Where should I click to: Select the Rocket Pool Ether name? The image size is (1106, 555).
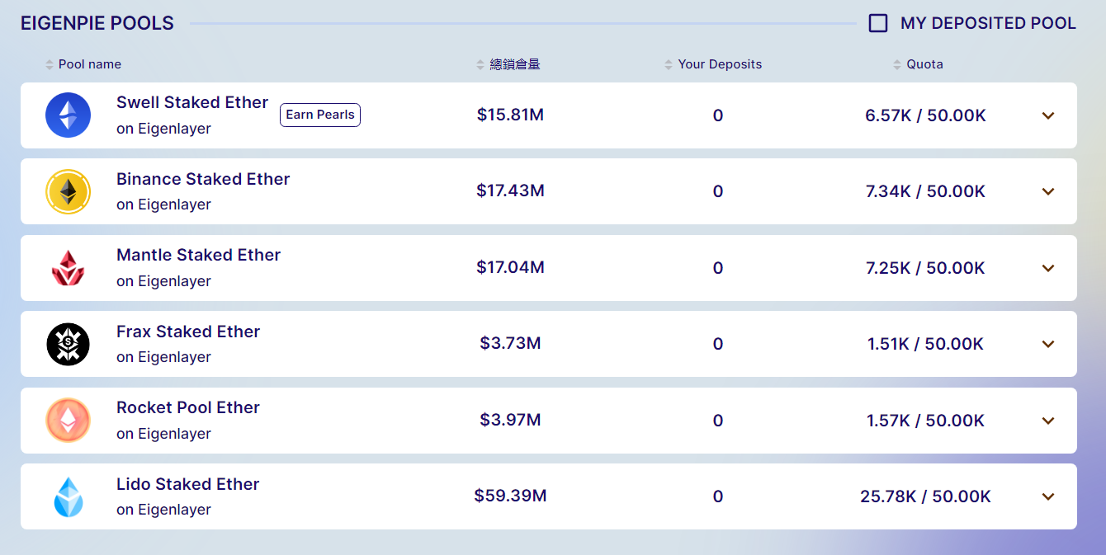(x=188, y=407)
